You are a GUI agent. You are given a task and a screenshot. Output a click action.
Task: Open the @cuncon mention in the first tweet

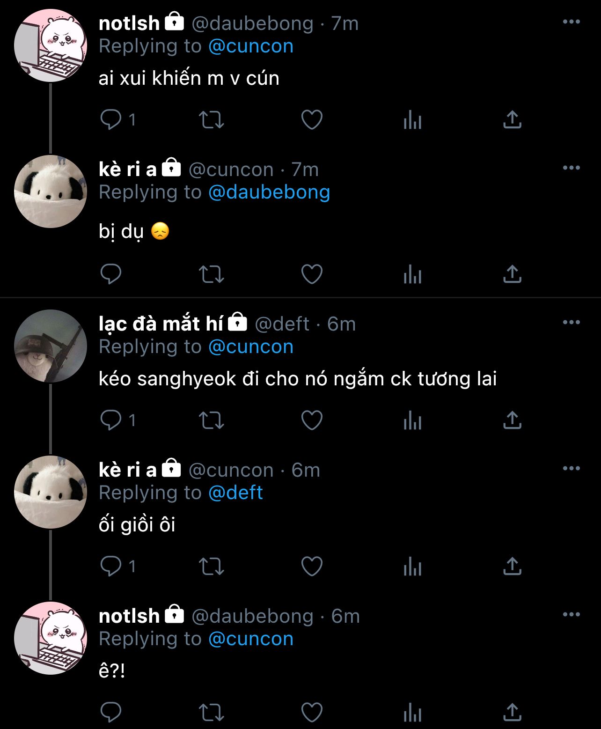coord(251,46)
